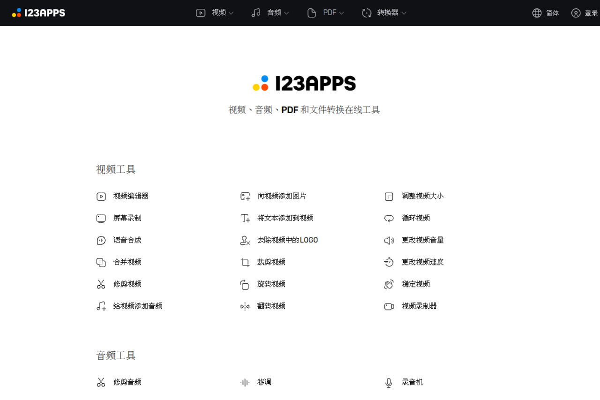Click the stabilize icon beside 稳定视频
Viewport: 600px width, 400px height.
point(389,284)
